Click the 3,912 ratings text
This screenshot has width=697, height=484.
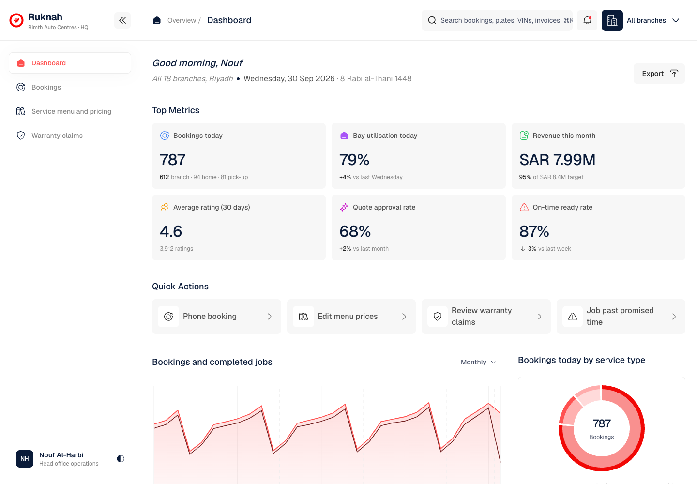click(x=176, y=249)
